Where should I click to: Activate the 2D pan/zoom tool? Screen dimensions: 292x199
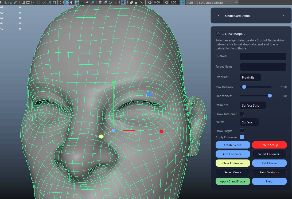coord(10,2)
